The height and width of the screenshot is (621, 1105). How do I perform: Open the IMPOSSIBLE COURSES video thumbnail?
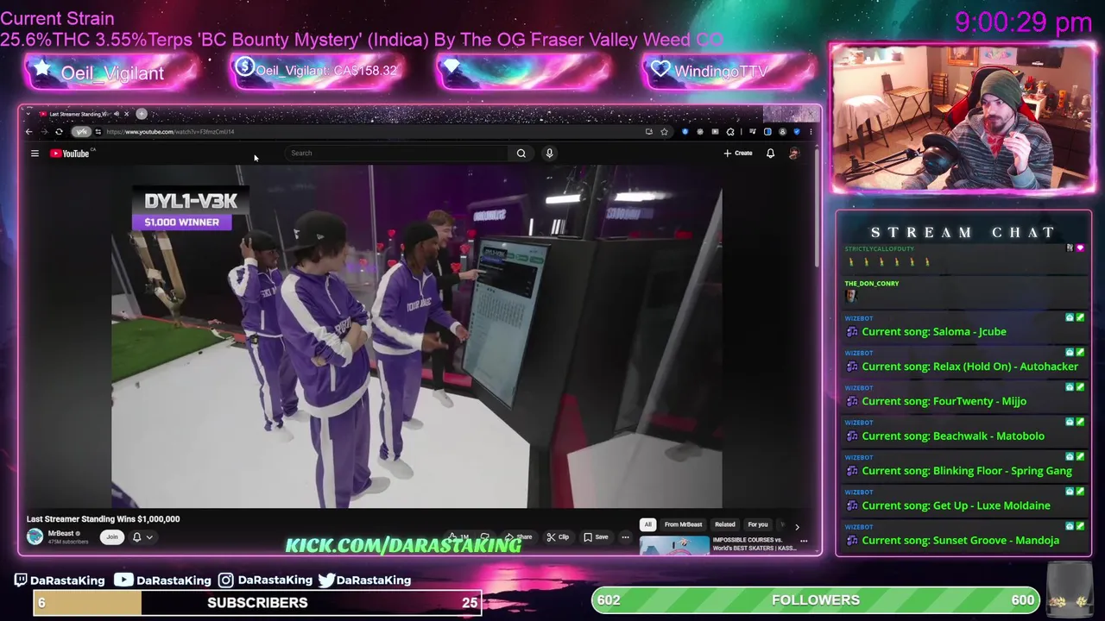(x=674, y=544)
